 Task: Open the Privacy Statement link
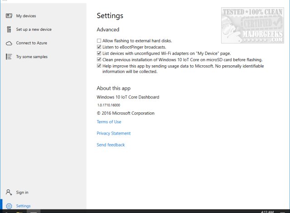[x=114, y=133]
